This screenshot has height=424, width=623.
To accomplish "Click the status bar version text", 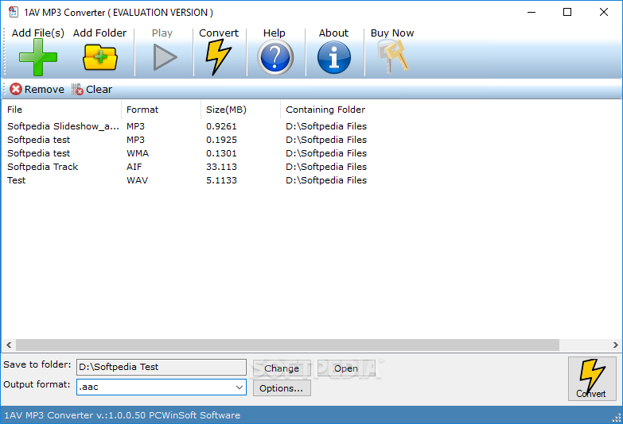I will tap(122, 415).
